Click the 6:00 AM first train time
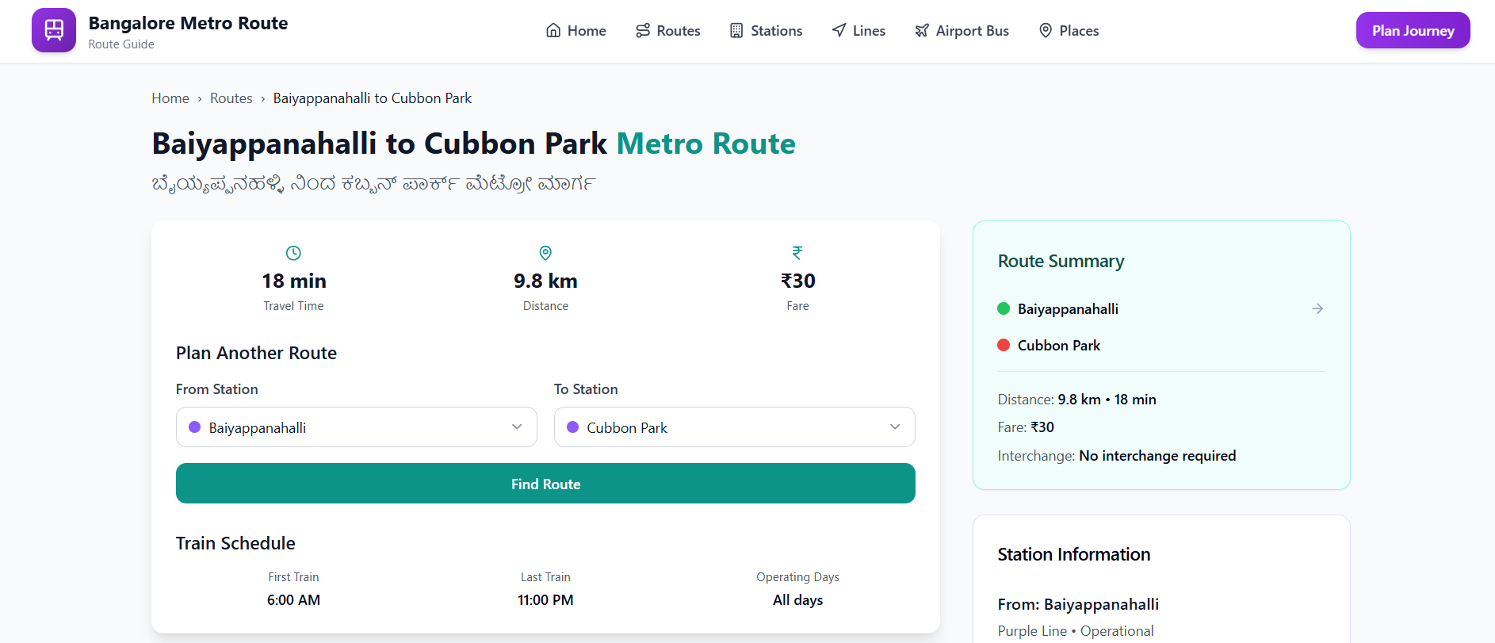This screenshot has height=643, width=1495. pyautogui.click(x=293, y=600)
